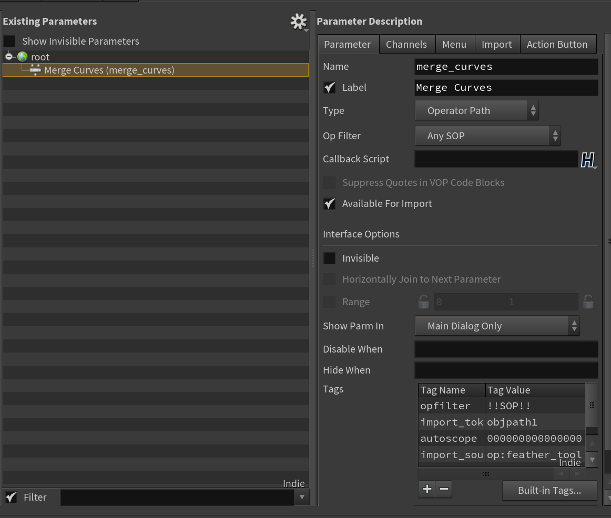
Task: Click the Merge Curves parameter row icon
Action: pyautogui.click(x=35, y=70)
